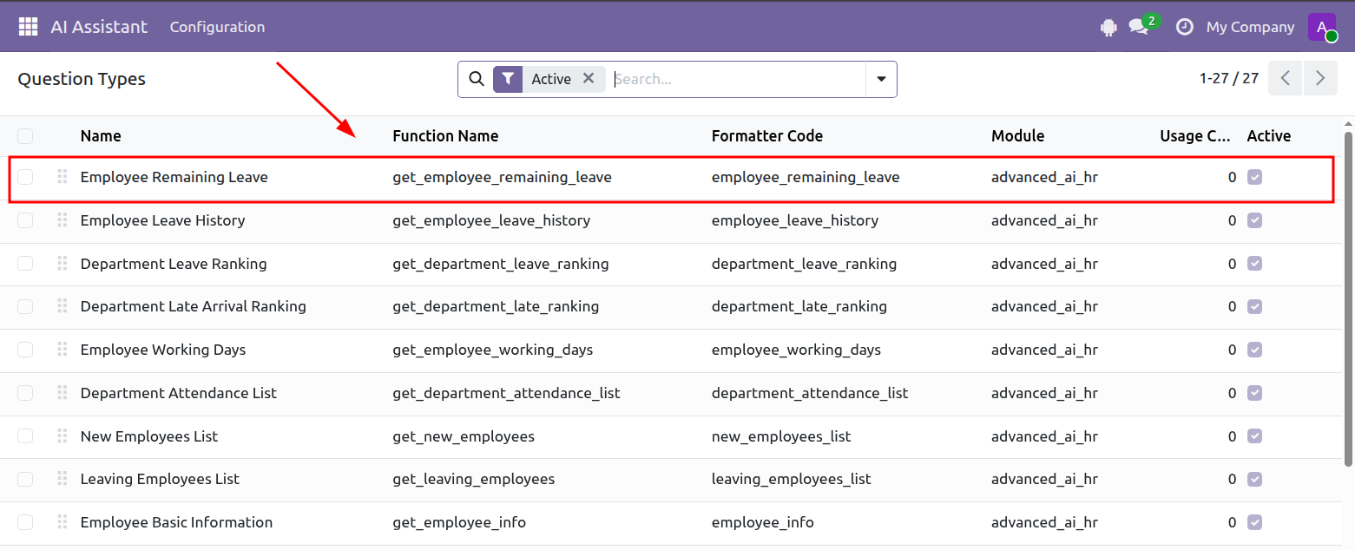The height and width of the screenshot is (550, 1355).
Task: Sort by the Function Name column header
Action: (x=445, y=136)
